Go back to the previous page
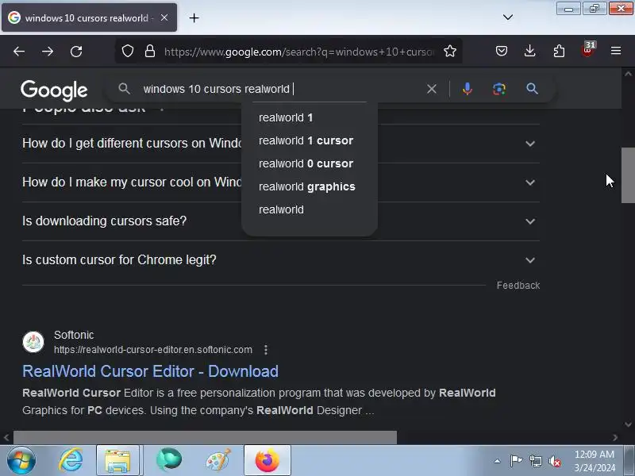 (19, 52)
